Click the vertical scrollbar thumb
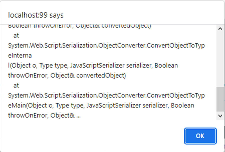This screenshot has width=225, height=152. click(220, 99)
